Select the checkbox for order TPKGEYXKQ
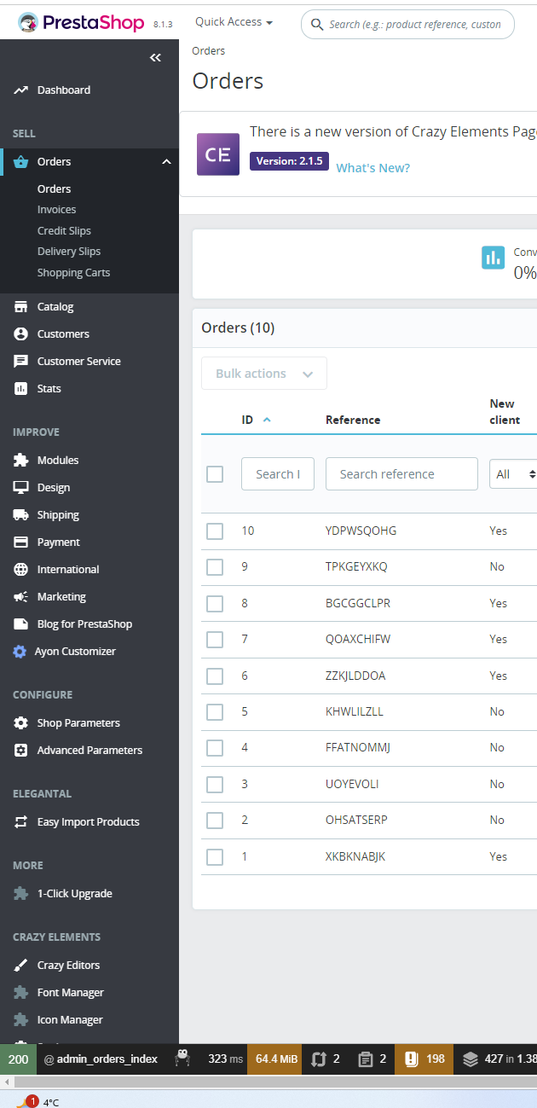 tap(215, 567)
